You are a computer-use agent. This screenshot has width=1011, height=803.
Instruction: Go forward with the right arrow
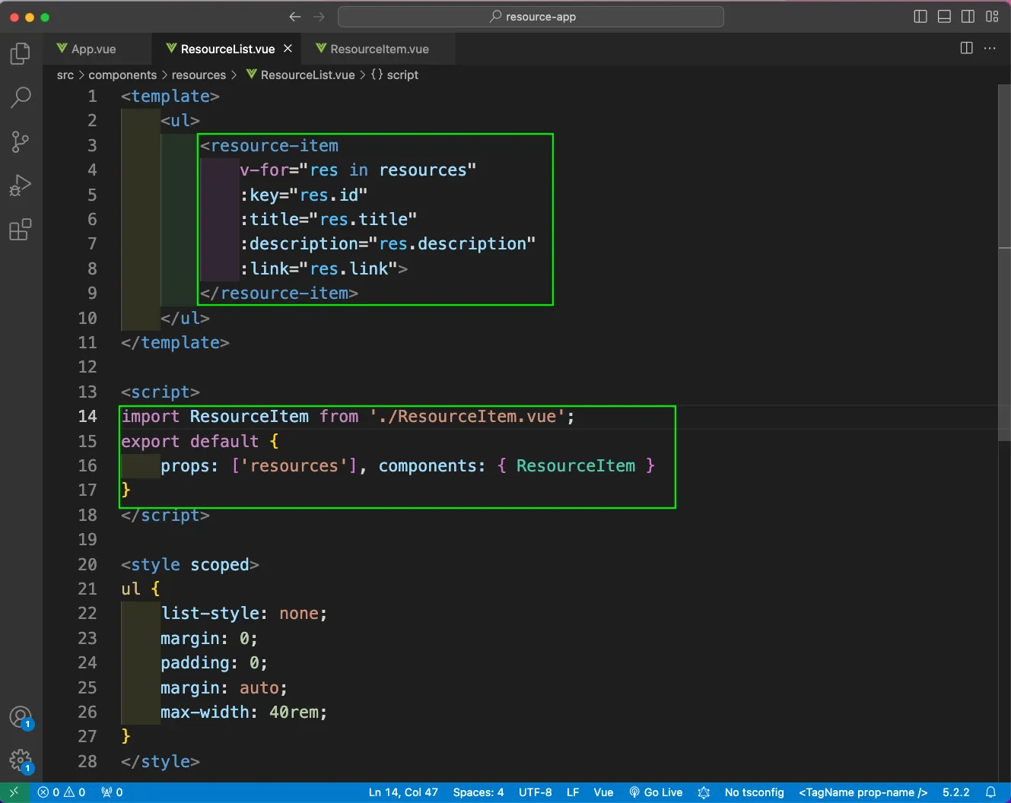coord(319,17)
